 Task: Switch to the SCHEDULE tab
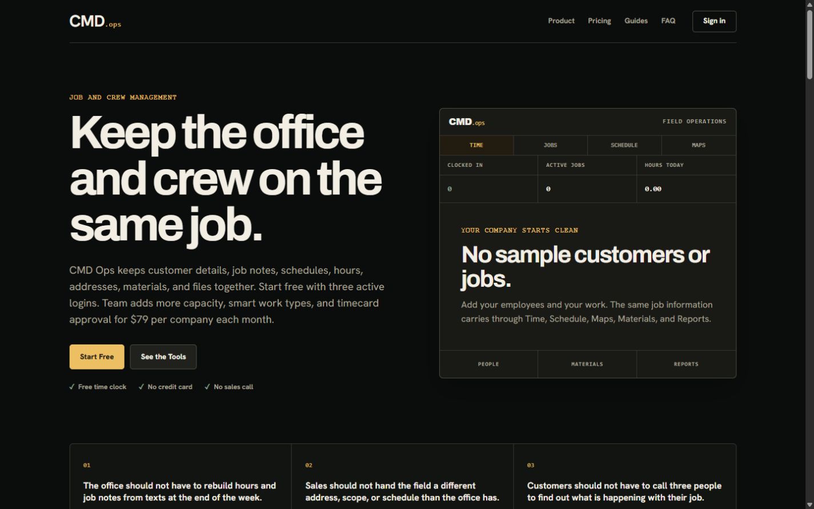624,145
